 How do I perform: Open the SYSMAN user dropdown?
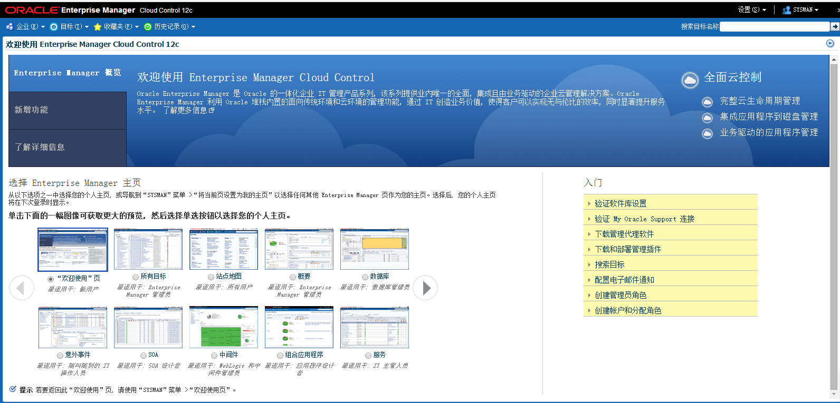[800, 9]
